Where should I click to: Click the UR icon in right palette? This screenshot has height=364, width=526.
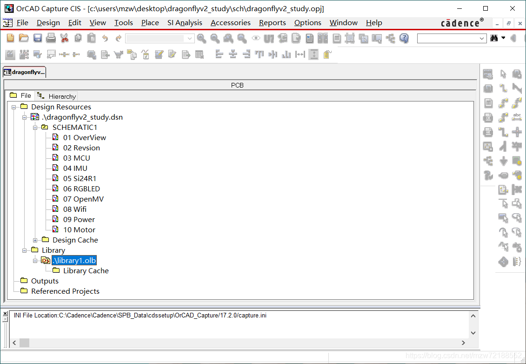488,132
